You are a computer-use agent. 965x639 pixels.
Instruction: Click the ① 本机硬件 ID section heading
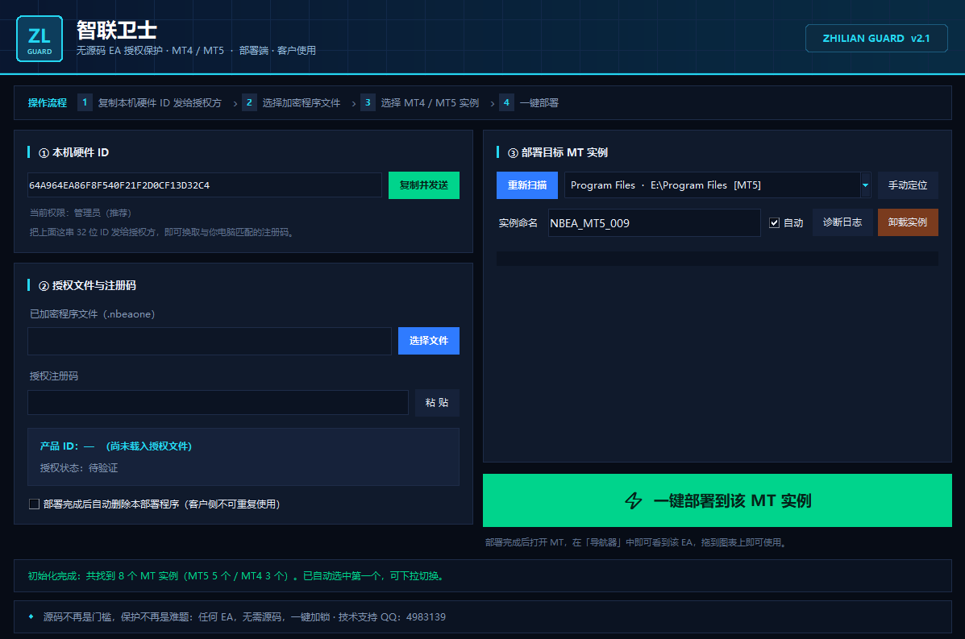pyautogui.click(x=74, y=152)
